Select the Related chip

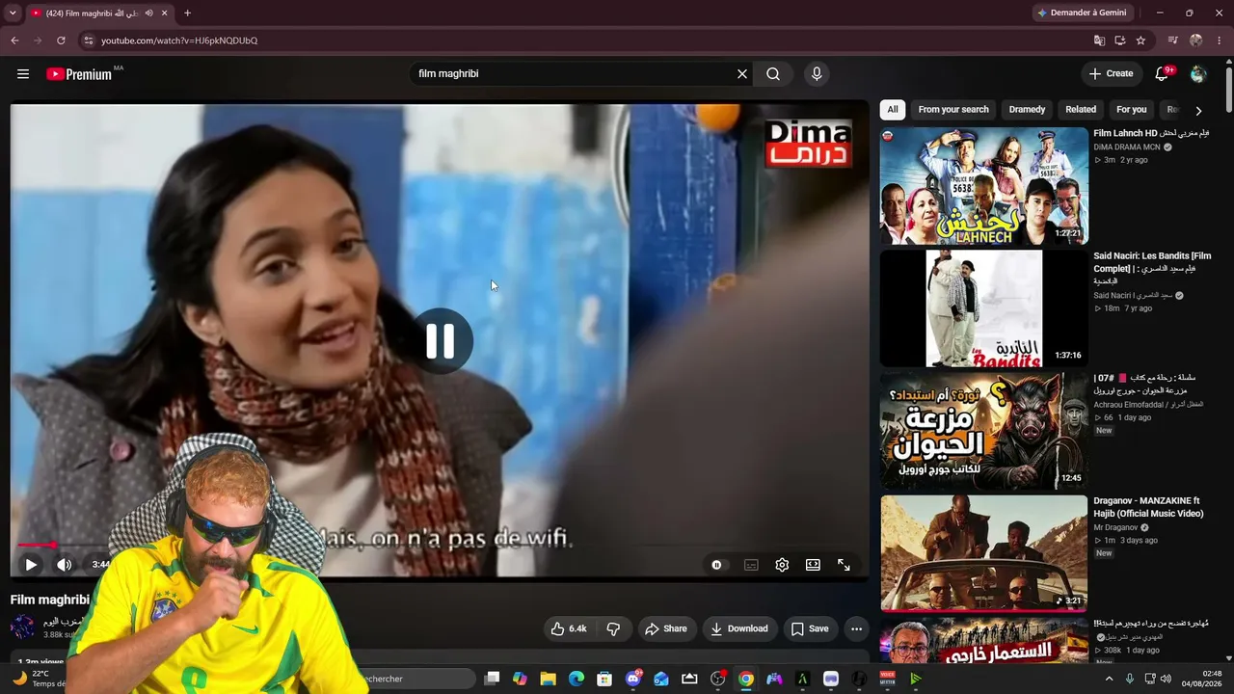(x=1081, y=110)
